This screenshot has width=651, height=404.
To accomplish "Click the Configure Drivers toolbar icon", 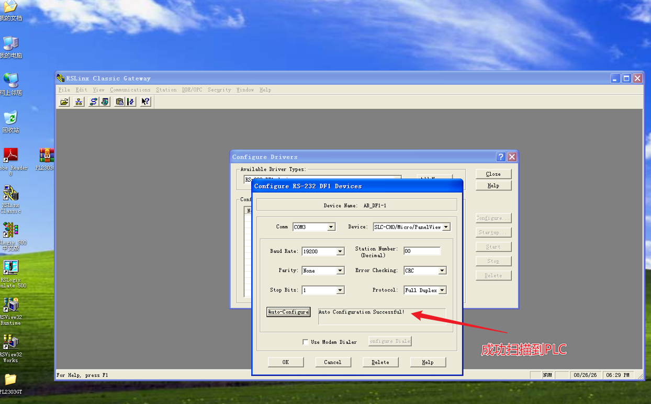I will 93,102.
